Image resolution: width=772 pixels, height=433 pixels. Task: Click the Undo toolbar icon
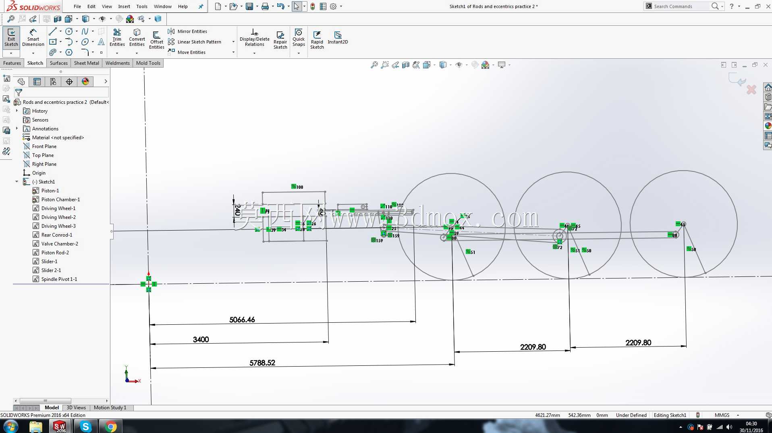click(281, 6)
